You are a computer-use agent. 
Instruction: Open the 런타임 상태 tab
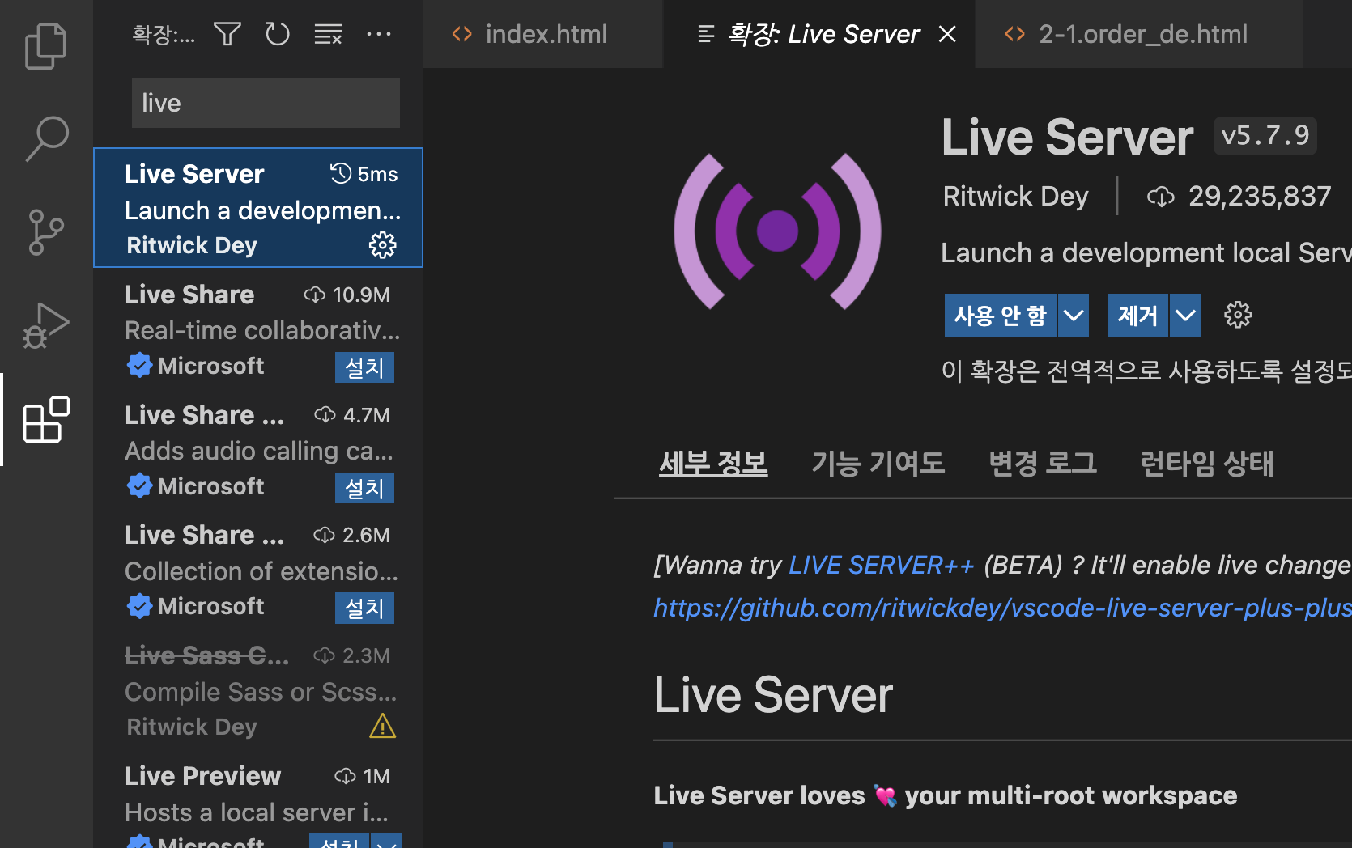point(1207,464)
